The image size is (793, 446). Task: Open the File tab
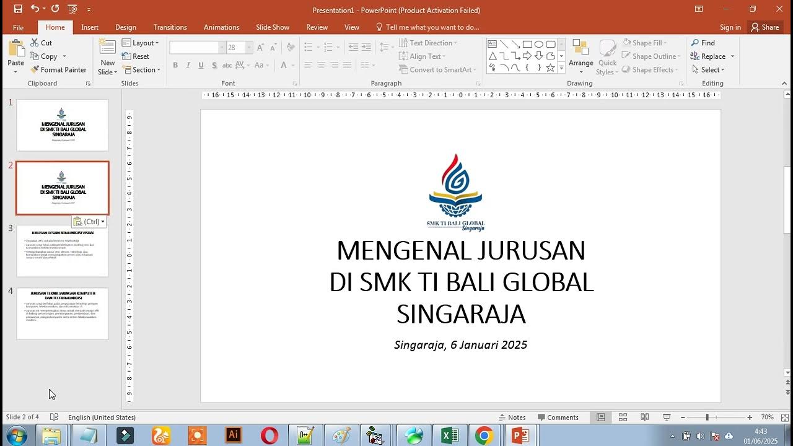click(x=18, y=27)
